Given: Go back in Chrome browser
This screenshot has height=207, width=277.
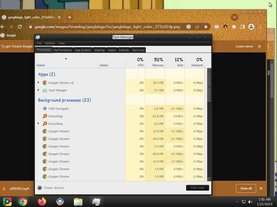Looking at the screenshot, I should (x=2, y=27).
